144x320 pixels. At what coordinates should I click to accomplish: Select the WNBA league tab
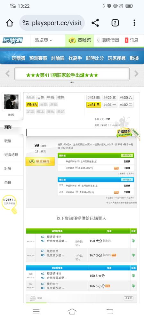tap(32, 105)
